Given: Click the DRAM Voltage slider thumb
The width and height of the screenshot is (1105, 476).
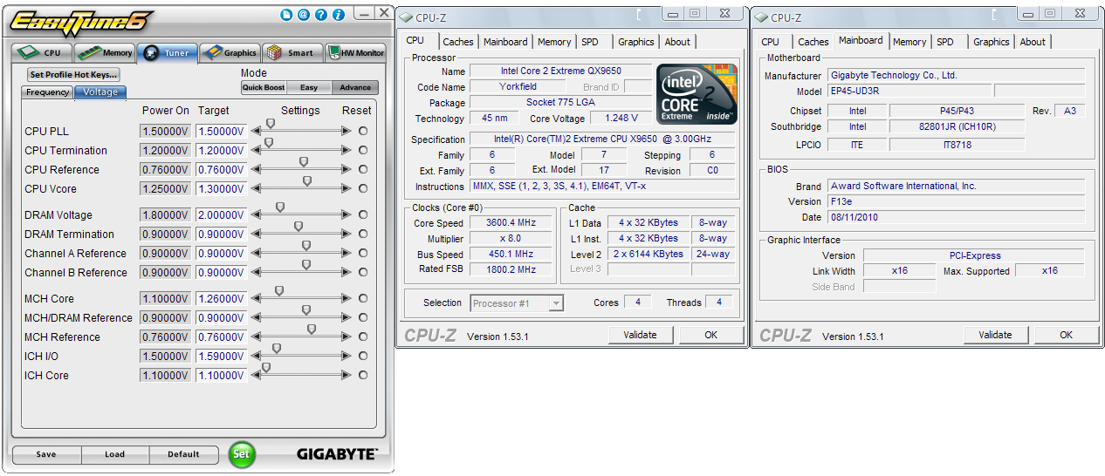Looking at the screenshot, I should (280, 207).
